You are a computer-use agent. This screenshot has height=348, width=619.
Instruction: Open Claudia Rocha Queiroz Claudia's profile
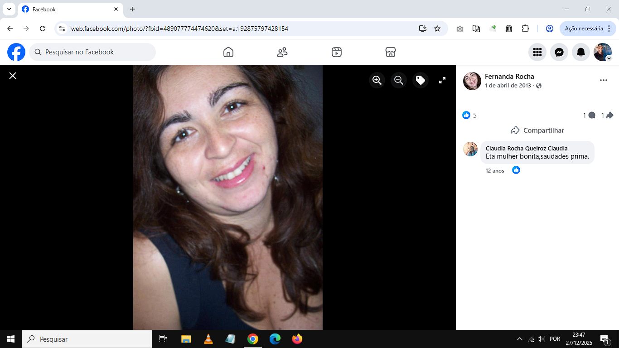[526, 148]
